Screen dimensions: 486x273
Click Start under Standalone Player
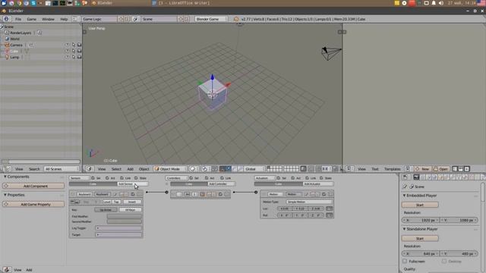[420, 238]
